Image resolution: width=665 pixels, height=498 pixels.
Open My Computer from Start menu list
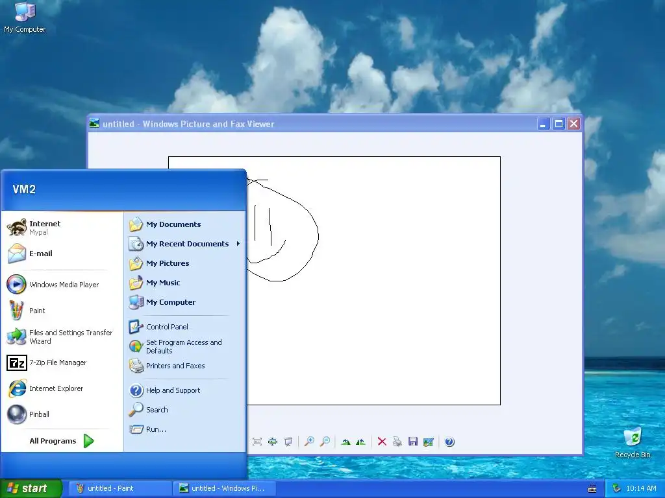click(x=184, y=302)
